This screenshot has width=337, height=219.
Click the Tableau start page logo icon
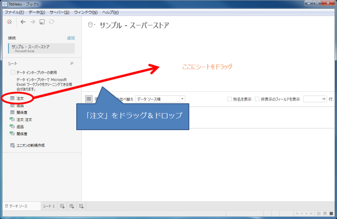point(9,22)
